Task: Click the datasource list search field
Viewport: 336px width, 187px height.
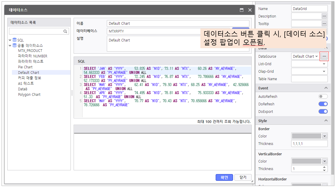Action: 39,31
